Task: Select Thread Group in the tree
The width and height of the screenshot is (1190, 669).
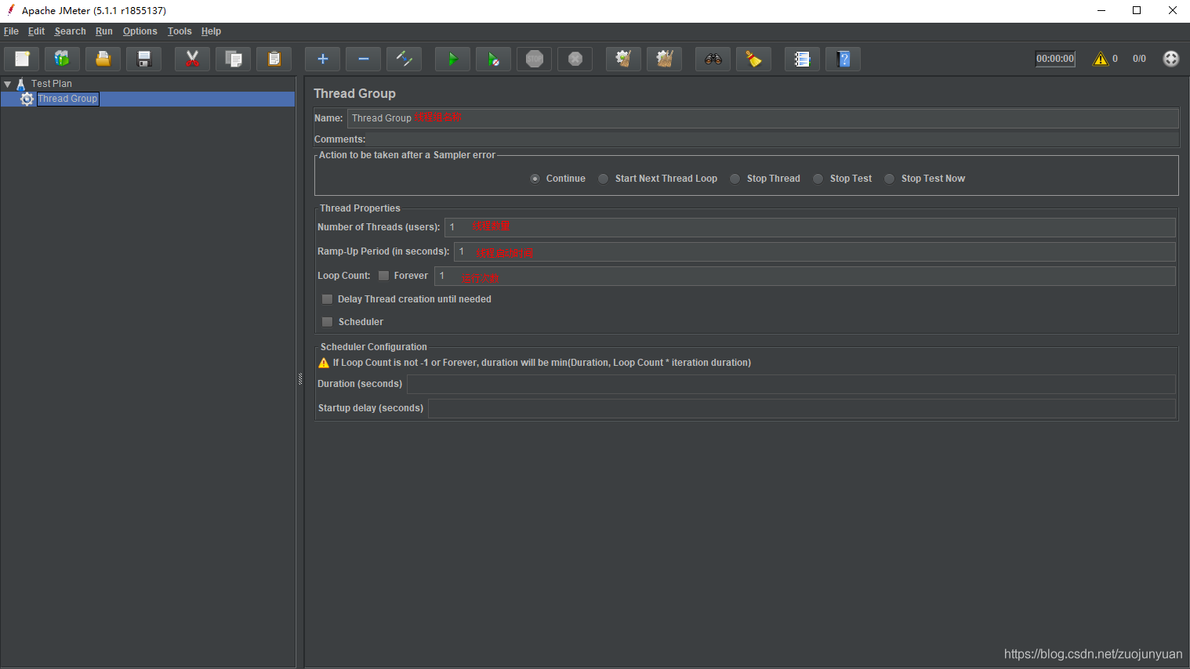Action: tap(67, 99)
